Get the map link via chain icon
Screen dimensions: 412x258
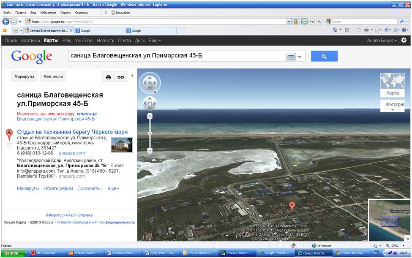120,77
